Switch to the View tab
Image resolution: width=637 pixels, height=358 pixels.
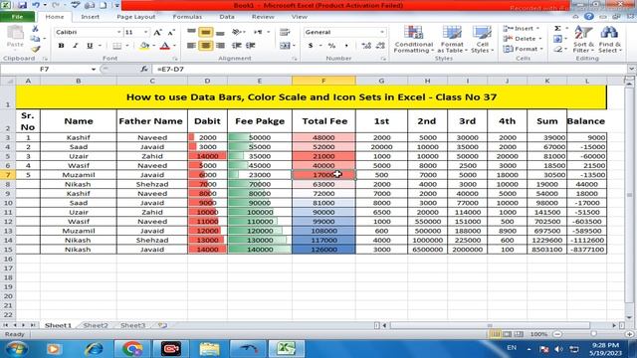(x=300, y=17)
